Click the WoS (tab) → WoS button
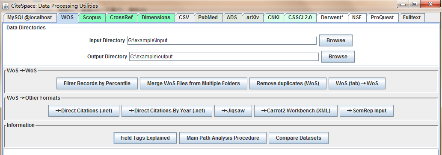Viewport: 442px width, 155px height. click(357, 83)
